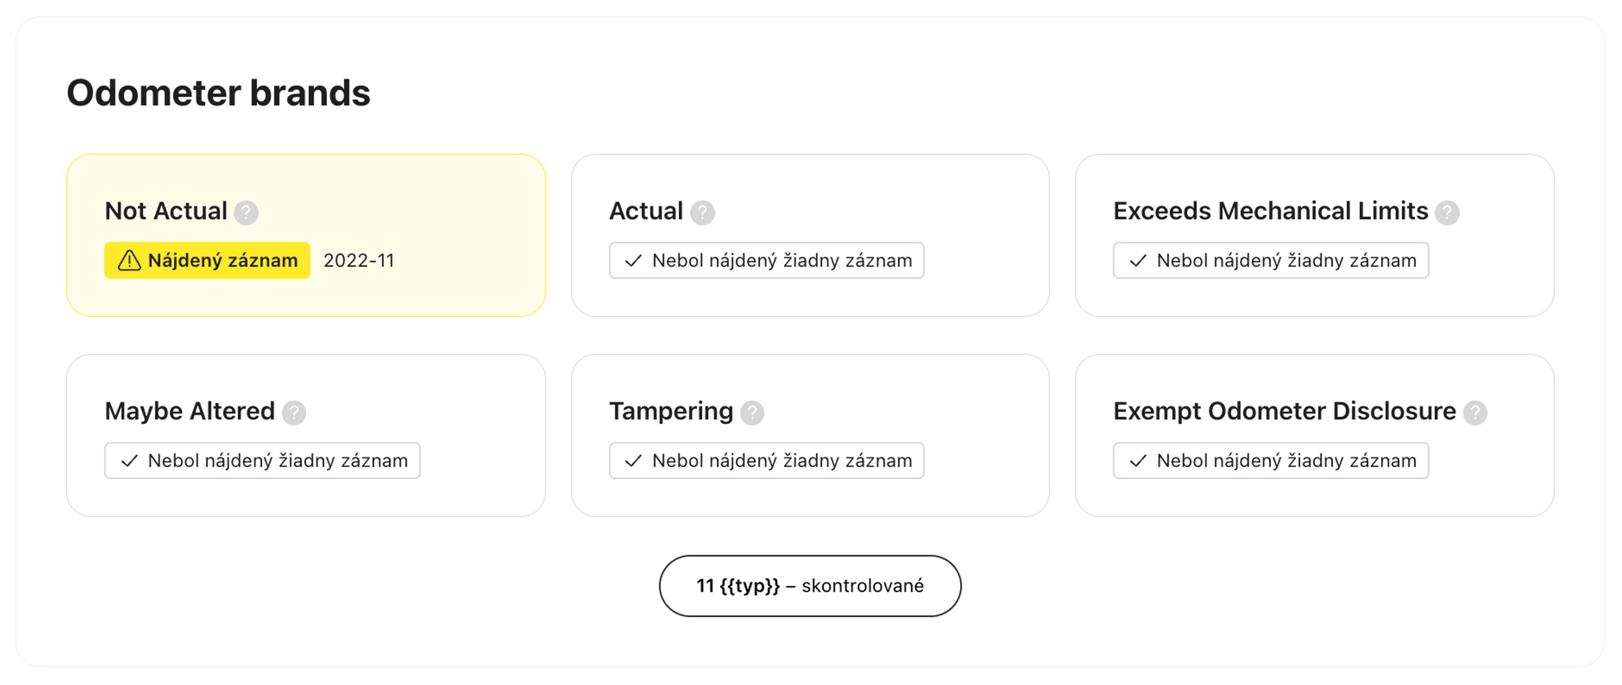
Task: Click the Not Actual card title
Action: [166, 212]
